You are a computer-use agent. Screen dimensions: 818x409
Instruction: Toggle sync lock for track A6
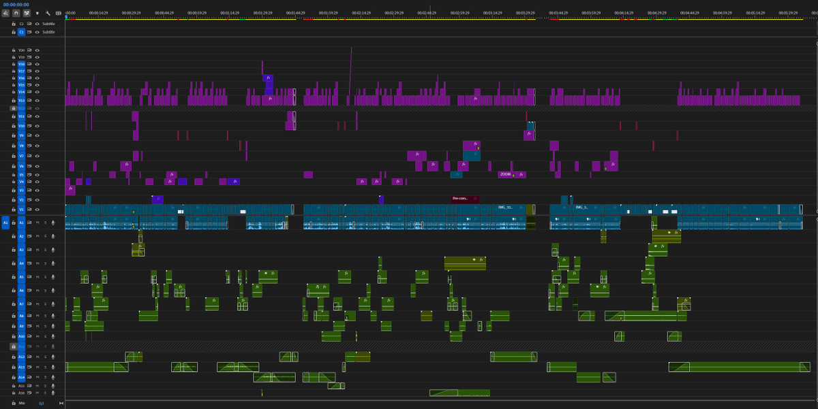[x=29, y=290]
